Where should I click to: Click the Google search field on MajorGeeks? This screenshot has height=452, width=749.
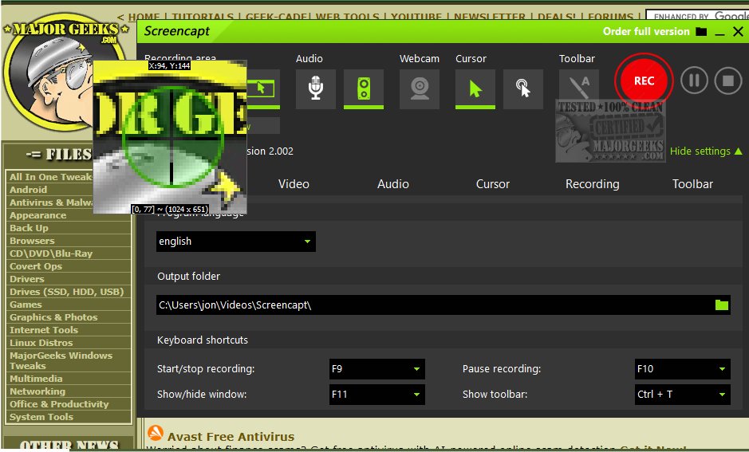click(x=697, y=17)
